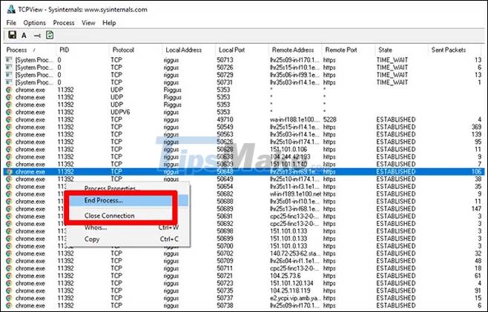The height and width of the screenshot is (312, 488).
Task: Open the View menu
Action: point(88,23)
